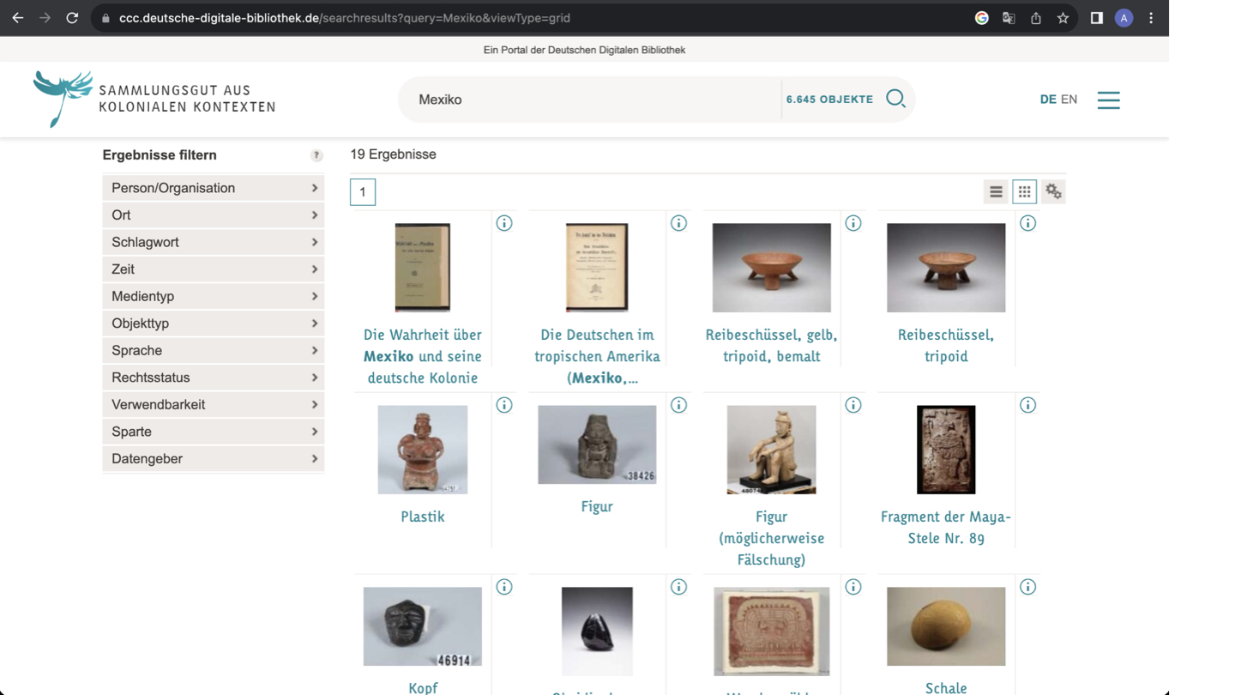This screenshot has width=1235, height=695.
Task: Expand the Rechtsstatus filter
Action: (213, 378)
